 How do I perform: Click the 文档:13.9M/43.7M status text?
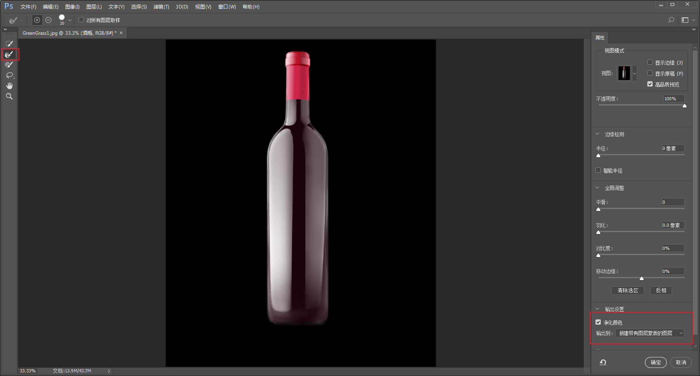point(72,371)
